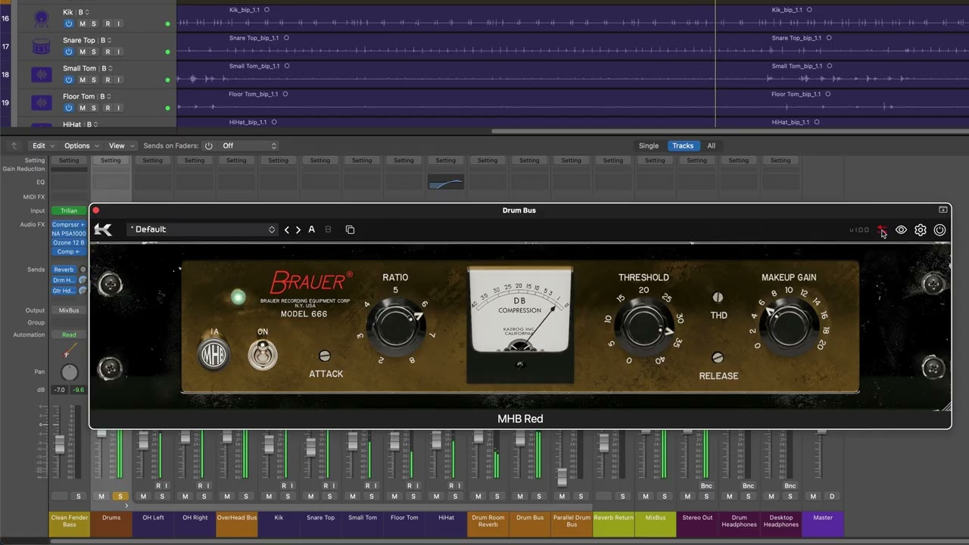
Task: Click the Small Tom track waveform icon
Action: click(x=42, y=74)
